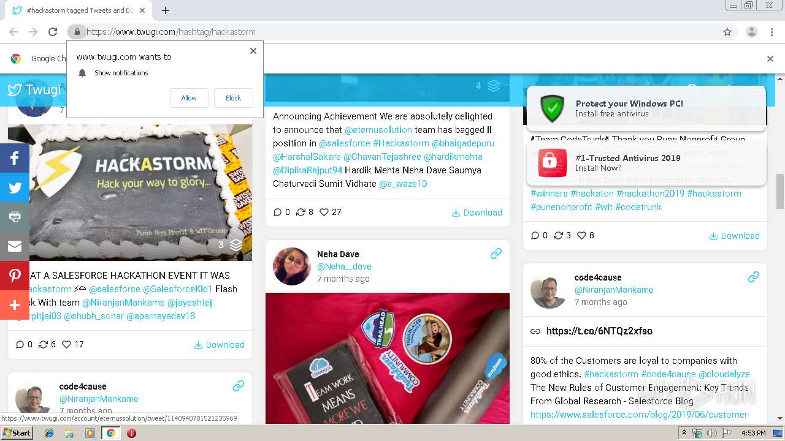Click the red antivirus taskbar icon
This screenshot has height=441, width=785.
pyautogui.click(x=131, y=433)
